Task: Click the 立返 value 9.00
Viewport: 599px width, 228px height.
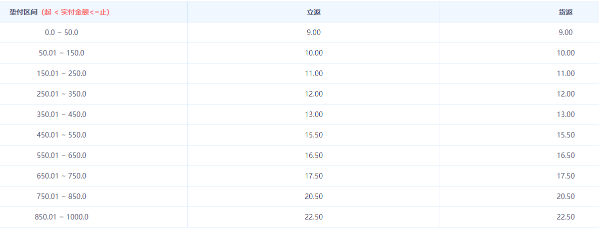Action: [x=314, y=32]
